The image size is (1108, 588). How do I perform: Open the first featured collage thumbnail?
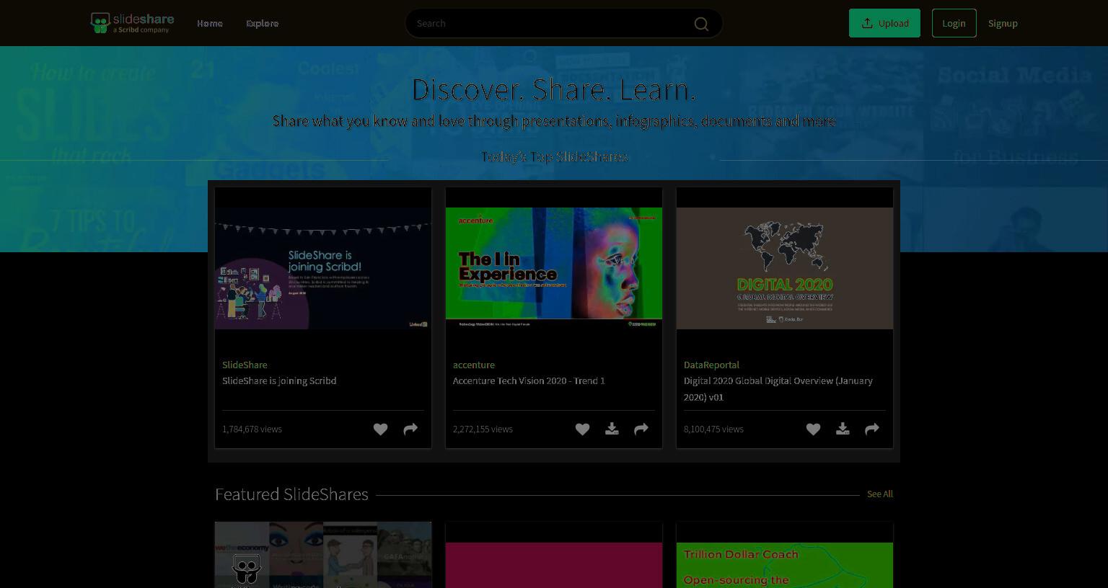tap(323, 555)
